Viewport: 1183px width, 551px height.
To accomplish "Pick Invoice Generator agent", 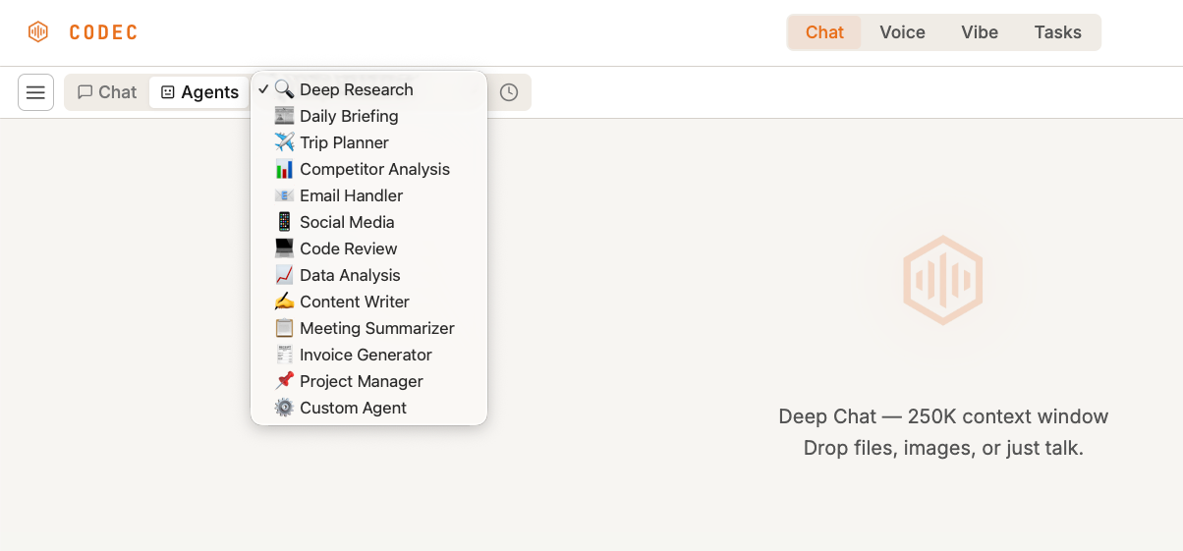I will [368, 355].
